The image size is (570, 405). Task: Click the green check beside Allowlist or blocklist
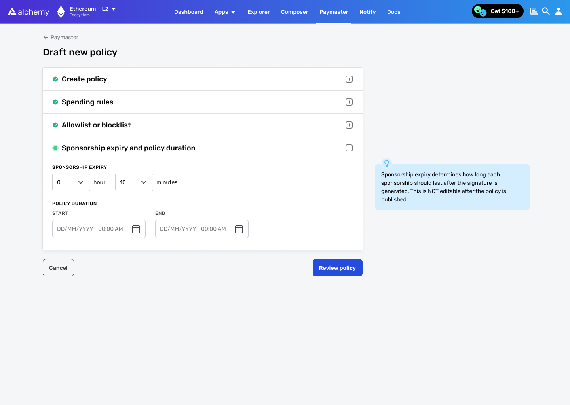(x=55, y=125)
